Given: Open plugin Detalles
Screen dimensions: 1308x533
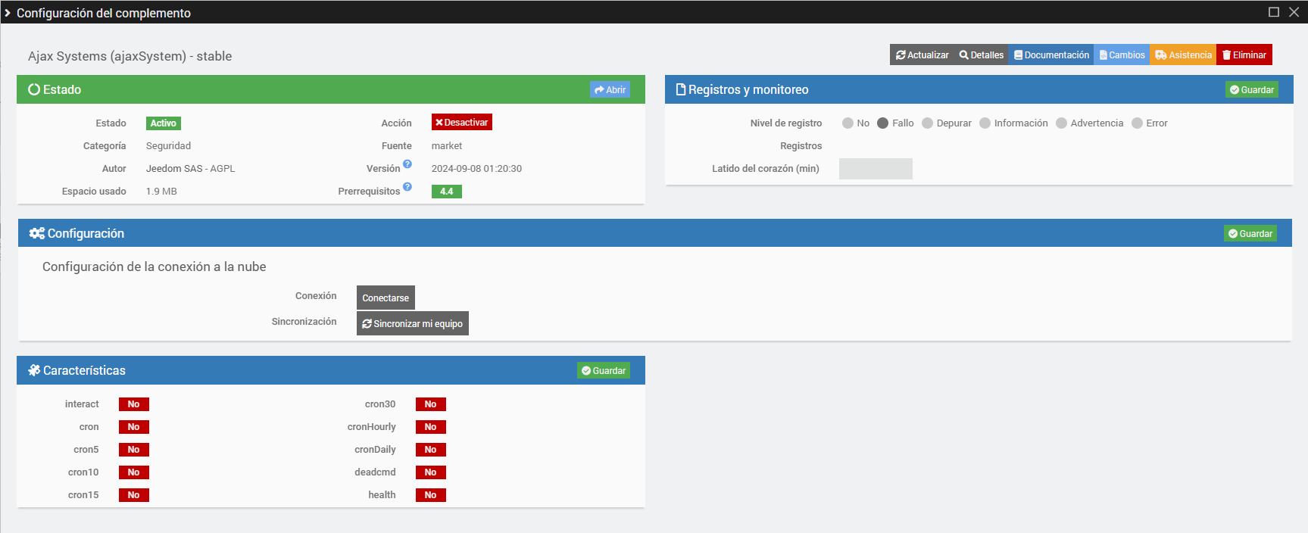Looking at the screenshot, I should 981,55.
